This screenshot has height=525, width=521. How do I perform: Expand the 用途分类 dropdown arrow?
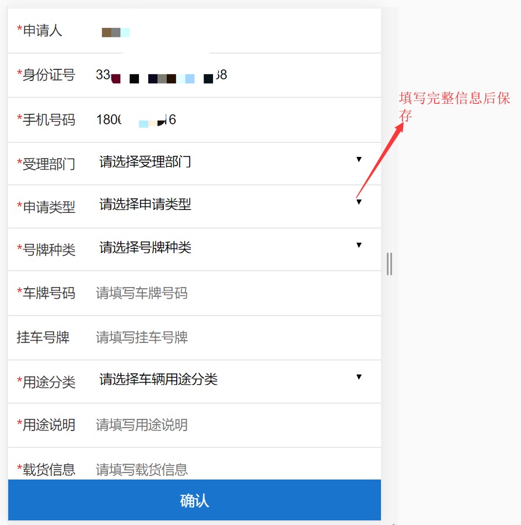tap(359, 377)
